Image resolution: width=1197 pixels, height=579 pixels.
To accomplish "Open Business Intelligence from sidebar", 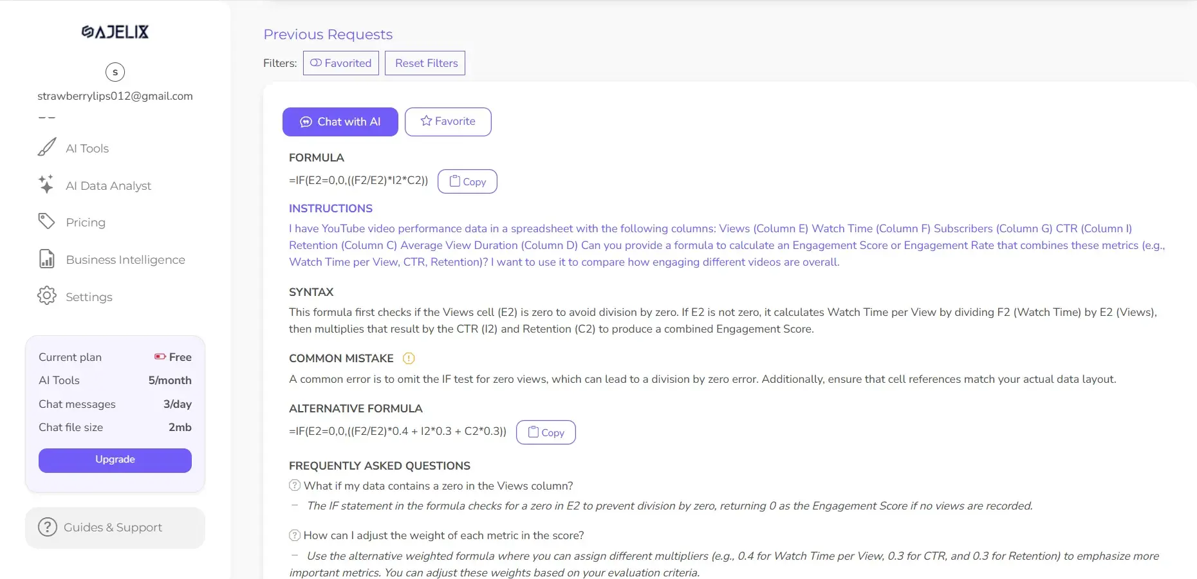I will point(124,259).
